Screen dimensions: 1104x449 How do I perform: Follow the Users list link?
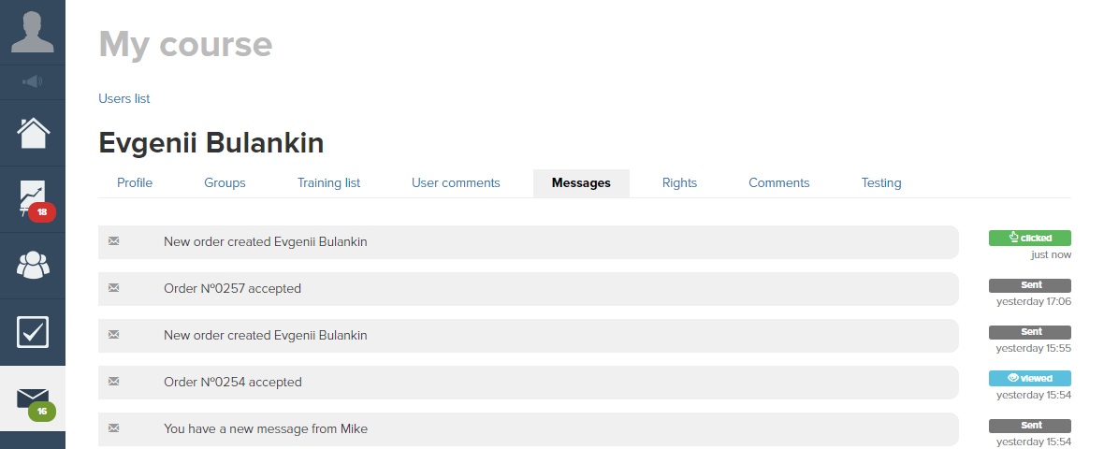pyautogui.click(x=123, y=98)
